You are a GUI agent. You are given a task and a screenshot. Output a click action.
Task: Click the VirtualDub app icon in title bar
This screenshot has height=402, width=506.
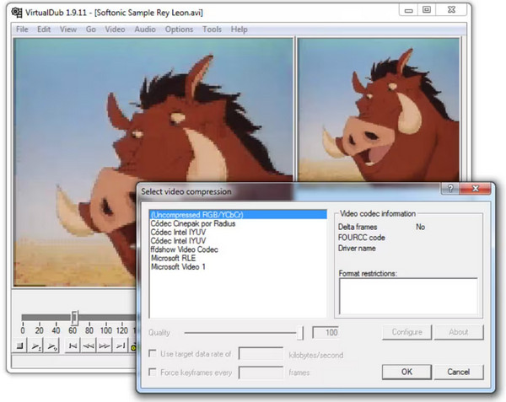tap(17, 13)
